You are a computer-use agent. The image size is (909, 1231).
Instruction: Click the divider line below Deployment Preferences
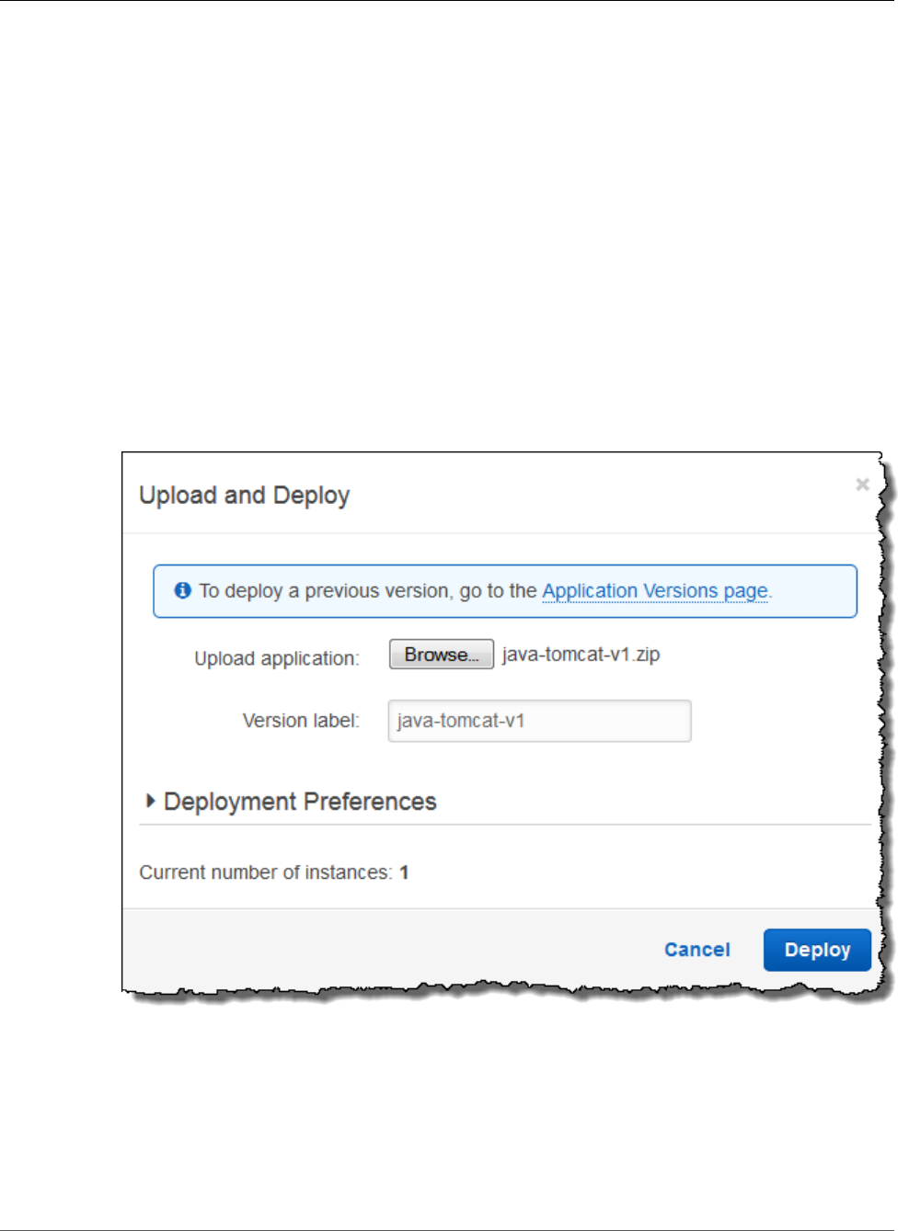505,825
